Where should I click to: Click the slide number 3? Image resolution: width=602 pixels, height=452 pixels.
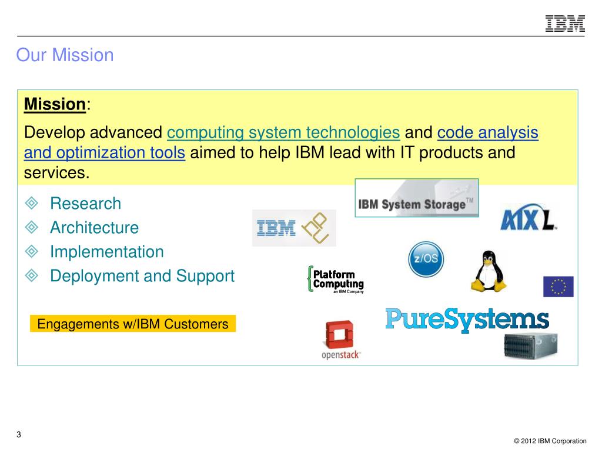click(x=18, y=435)
